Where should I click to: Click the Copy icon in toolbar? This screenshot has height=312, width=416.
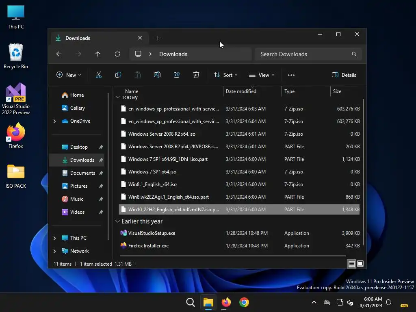click(x=118, y=75)
